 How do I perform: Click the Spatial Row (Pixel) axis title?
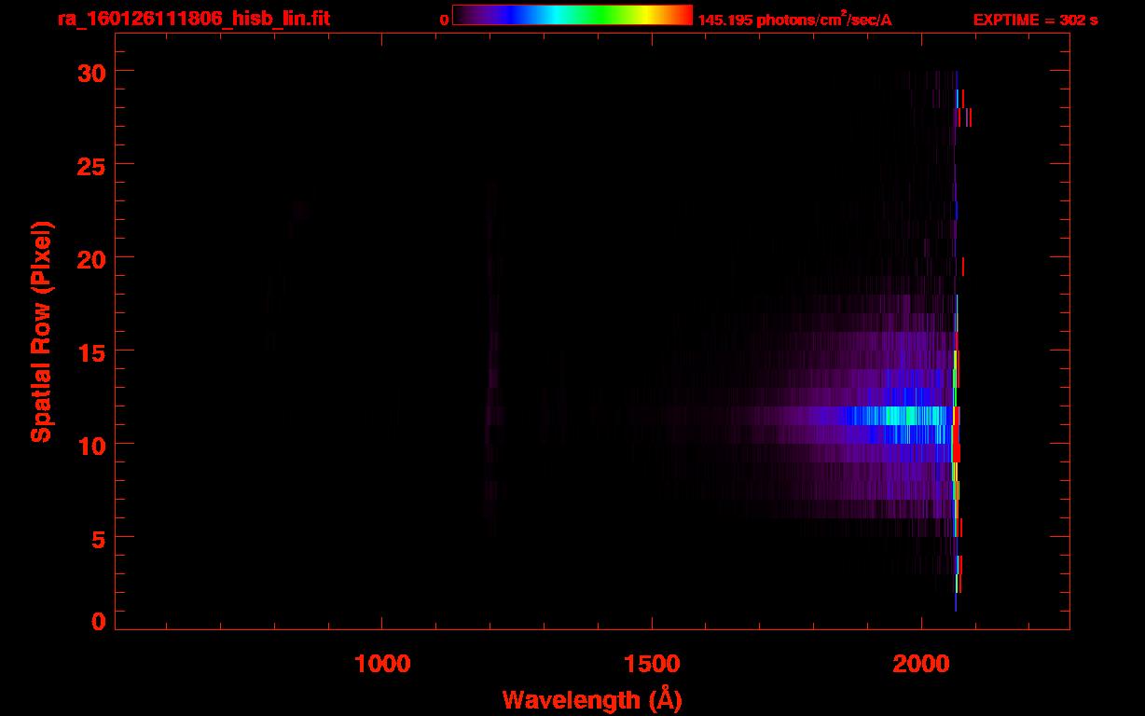point(41,331)
